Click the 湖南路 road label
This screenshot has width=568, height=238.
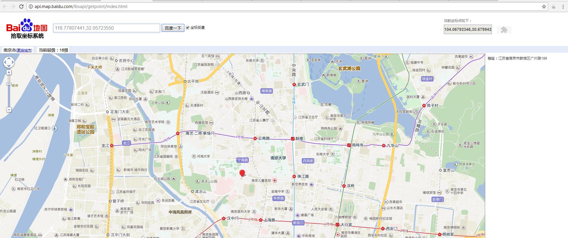(x=267, y=91)
